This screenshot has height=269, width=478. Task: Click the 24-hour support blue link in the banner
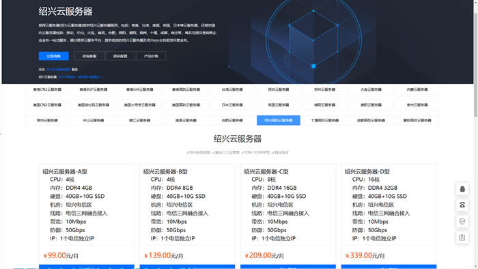58,70
